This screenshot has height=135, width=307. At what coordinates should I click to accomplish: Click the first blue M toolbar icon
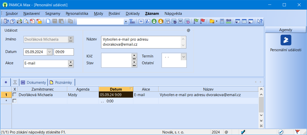pyautogui.click(x=141, y=21)
